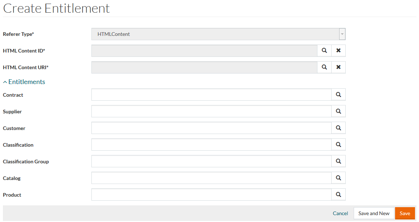
Task: Look up a Classification
Action: pyautogui.click(x=338, y=145)
